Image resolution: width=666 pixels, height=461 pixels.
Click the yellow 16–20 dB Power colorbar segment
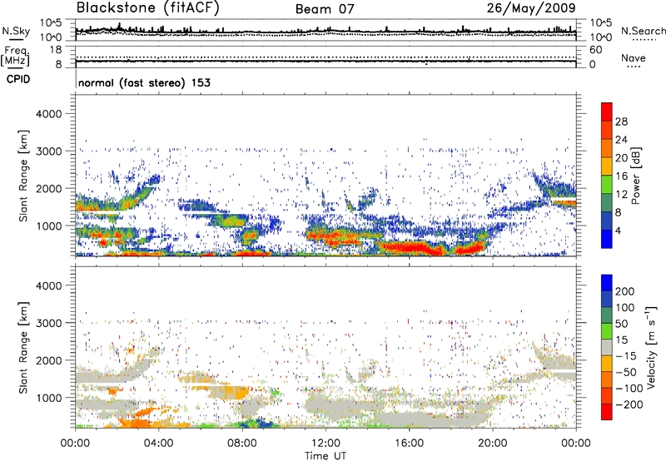click(x=607, y=166)
